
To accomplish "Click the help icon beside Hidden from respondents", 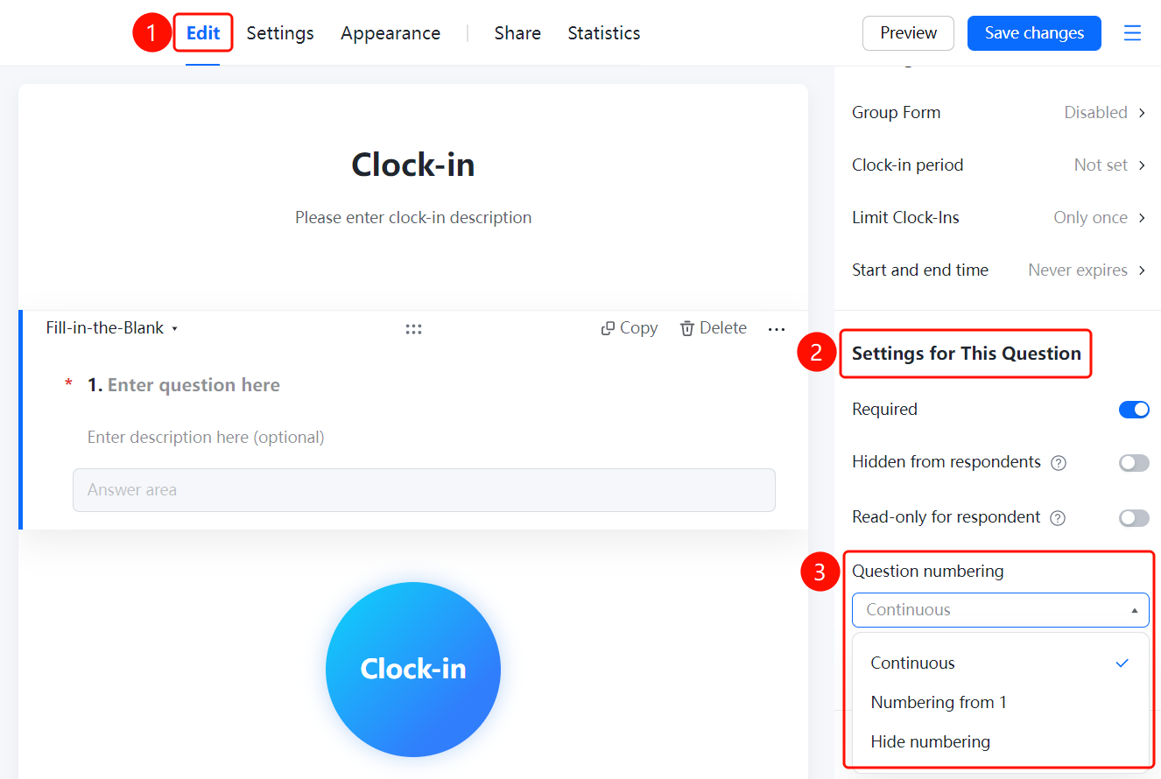I will 1059,463.
